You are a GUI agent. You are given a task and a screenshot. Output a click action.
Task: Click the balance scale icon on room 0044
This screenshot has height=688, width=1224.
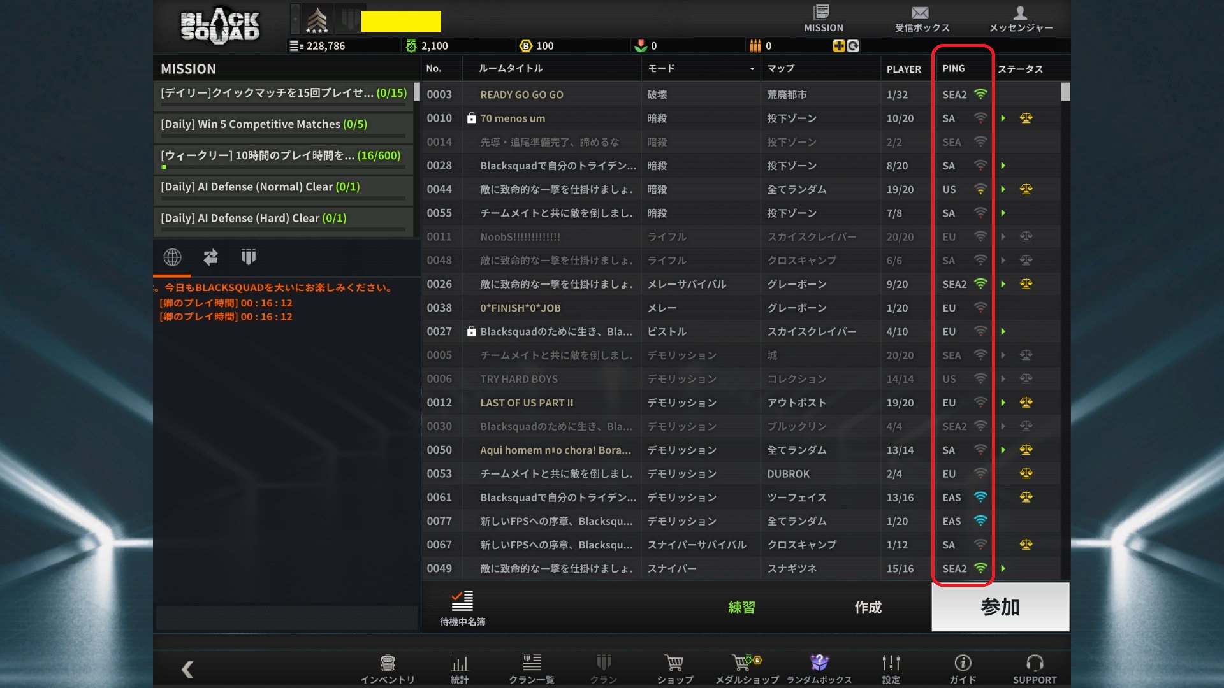tap(1026, 189)
